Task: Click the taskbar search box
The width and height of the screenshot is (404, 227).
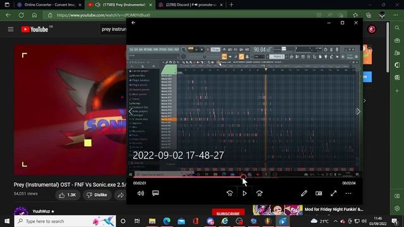Action: 65,221
